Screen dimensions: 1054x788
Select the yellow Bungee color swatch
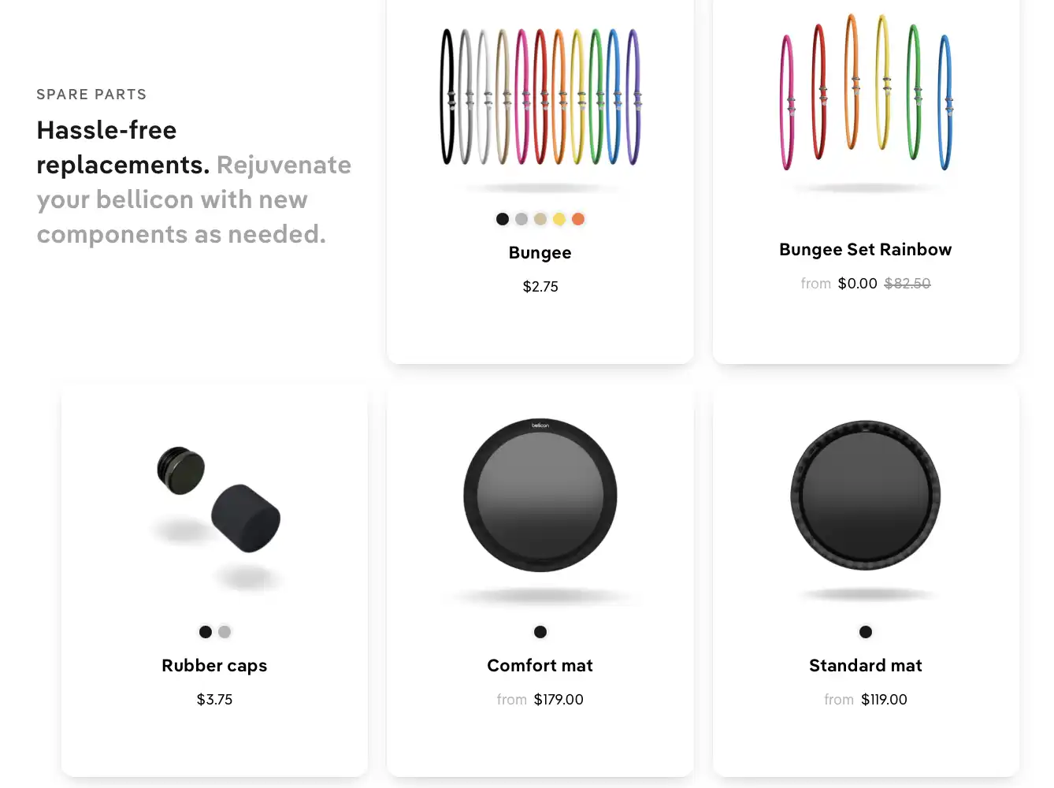pos(559,219)
